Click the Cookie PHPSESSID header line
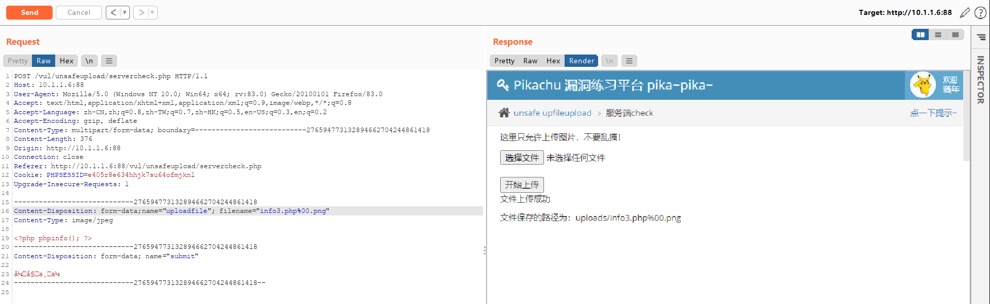The width and height of the screenshot is (990, 304). point(104,175)
